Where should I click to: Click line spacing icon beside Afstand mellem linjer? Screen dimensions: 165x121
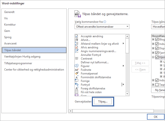pyautogui.click(x=76, y=44)
